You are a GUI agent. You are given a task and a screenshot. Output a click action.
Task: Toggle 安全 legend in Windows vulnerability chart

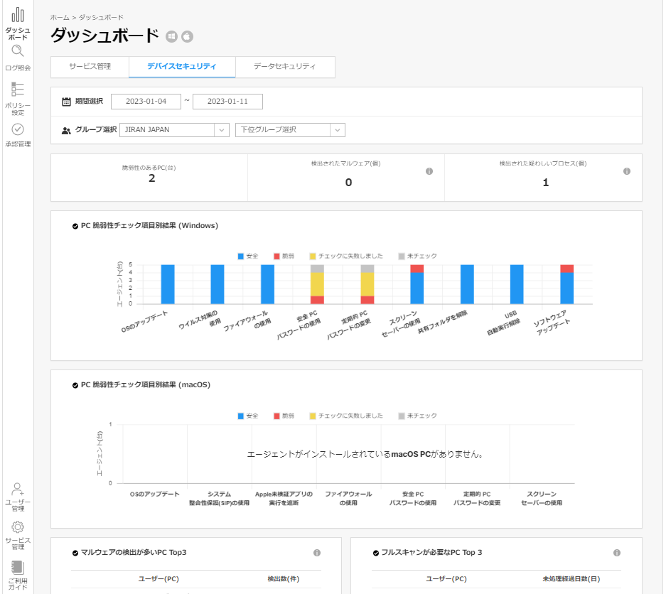click(247, 256)
